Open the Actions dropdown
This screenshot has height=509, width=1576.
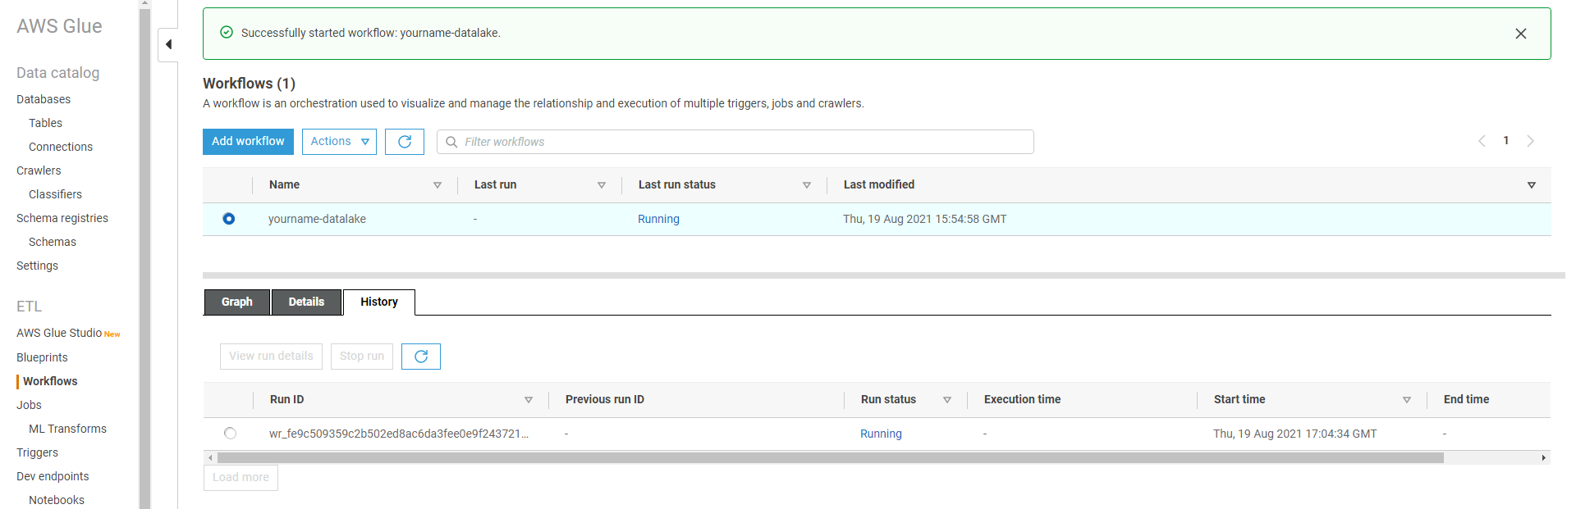coord(339,142)
